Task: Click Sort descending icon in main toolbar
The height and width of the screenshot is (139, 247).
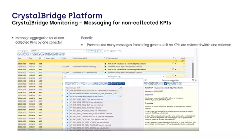Action: click(25, 54)
